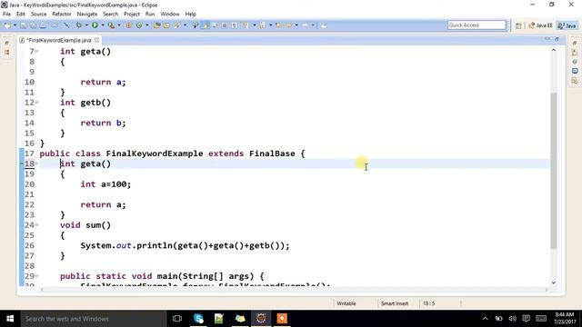Click the horizontal editor scrollbar
The width and height of the screenshot is (582, 327).
(x=294, y=290)
